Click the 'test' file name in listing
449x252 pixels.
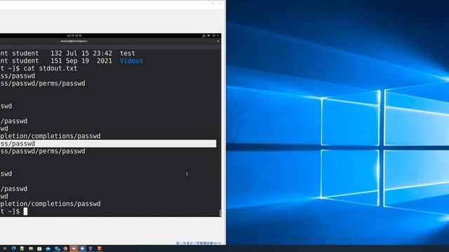click(x=128, y=53)
